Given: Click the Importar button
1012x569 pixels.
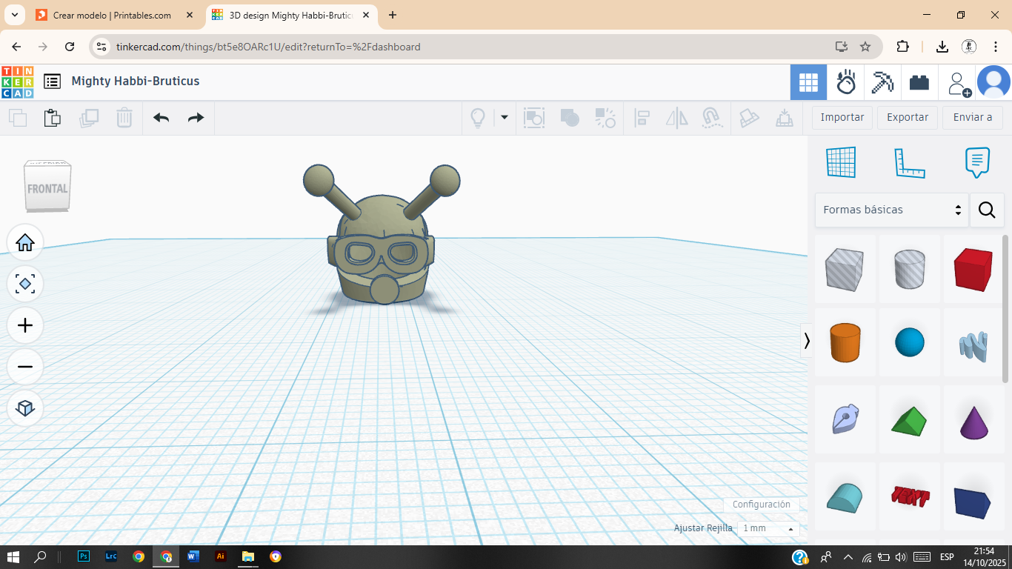Looking at the screenshot, I should click(x=842, y=117).
